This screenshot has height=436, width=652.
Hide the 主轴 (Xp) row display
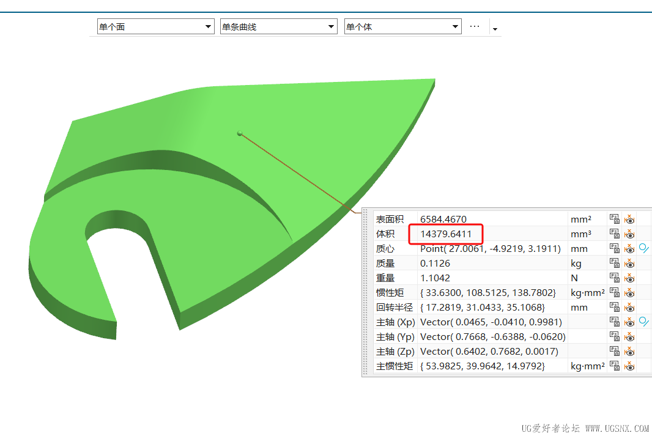pyautogui.click(x=629, y=322)
